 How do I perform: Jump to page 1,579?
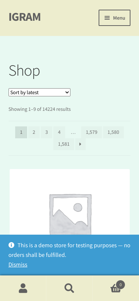(92, 132)
